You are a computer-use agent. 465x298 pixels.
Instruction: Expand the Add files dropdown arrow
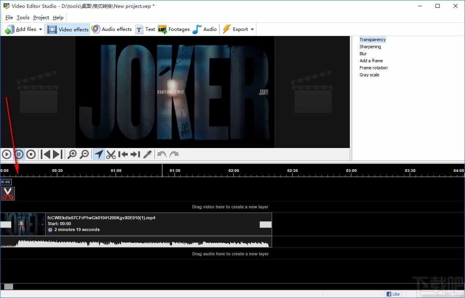tap(40, 29)
